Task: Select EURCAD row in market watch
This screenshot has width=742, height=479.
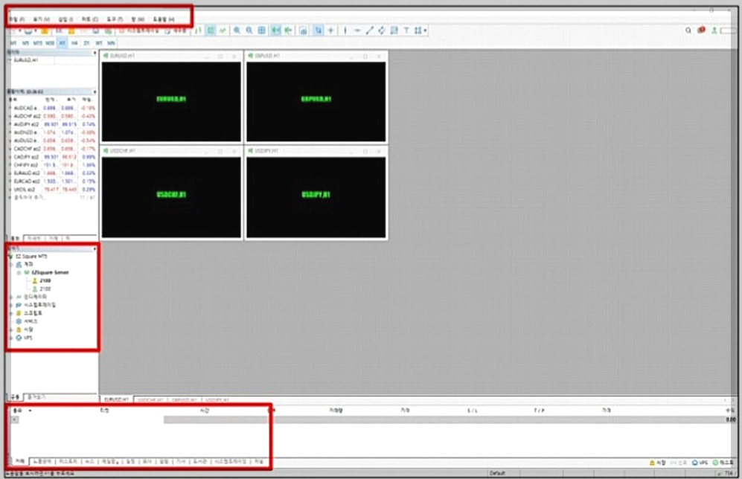Action: tap(52, 181)
